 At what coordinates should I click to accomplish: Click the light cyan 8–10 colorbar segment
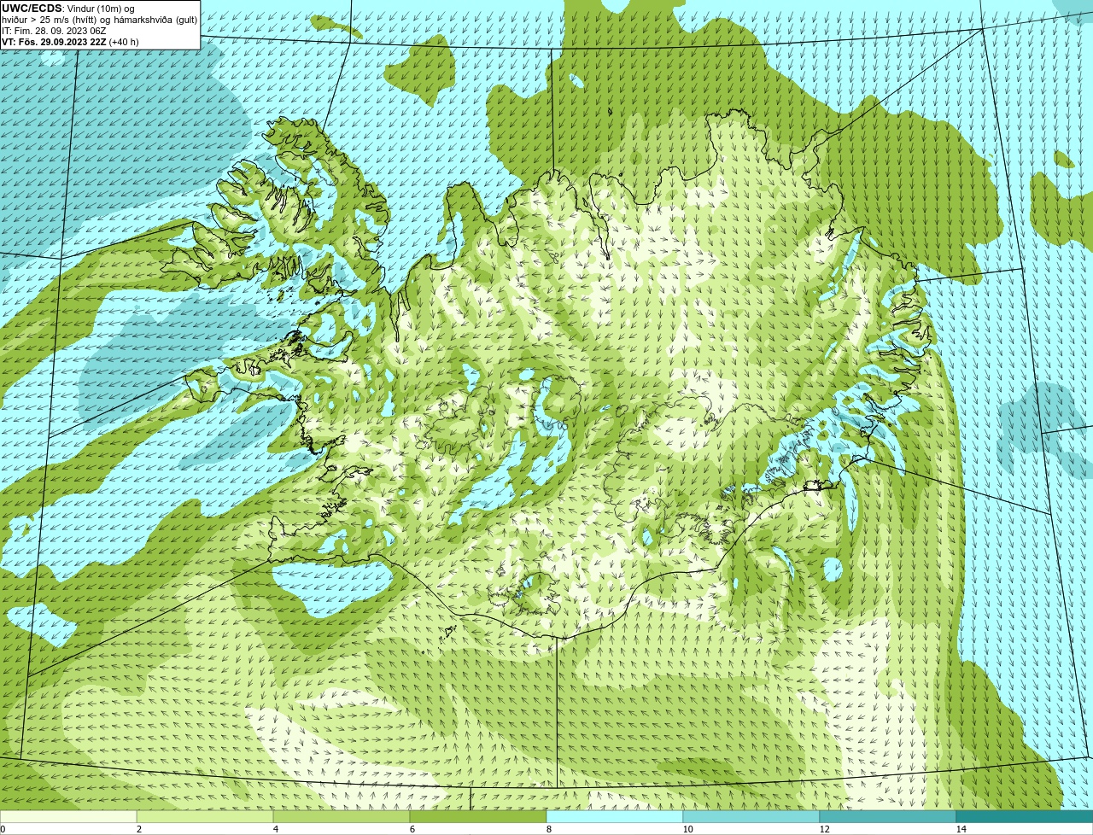(615, 816)
